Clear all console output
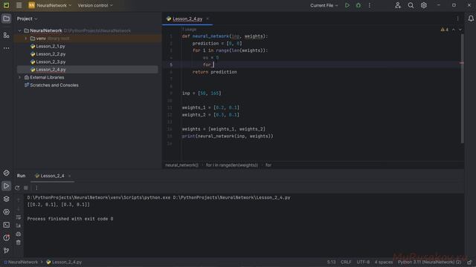Screen dimensions: 476x267 coord(18,243)
